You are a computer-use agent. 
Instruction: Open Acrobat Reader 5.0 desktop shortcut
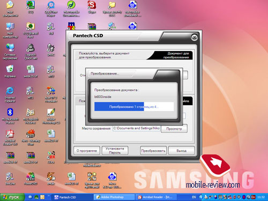(x=10, y=137)
